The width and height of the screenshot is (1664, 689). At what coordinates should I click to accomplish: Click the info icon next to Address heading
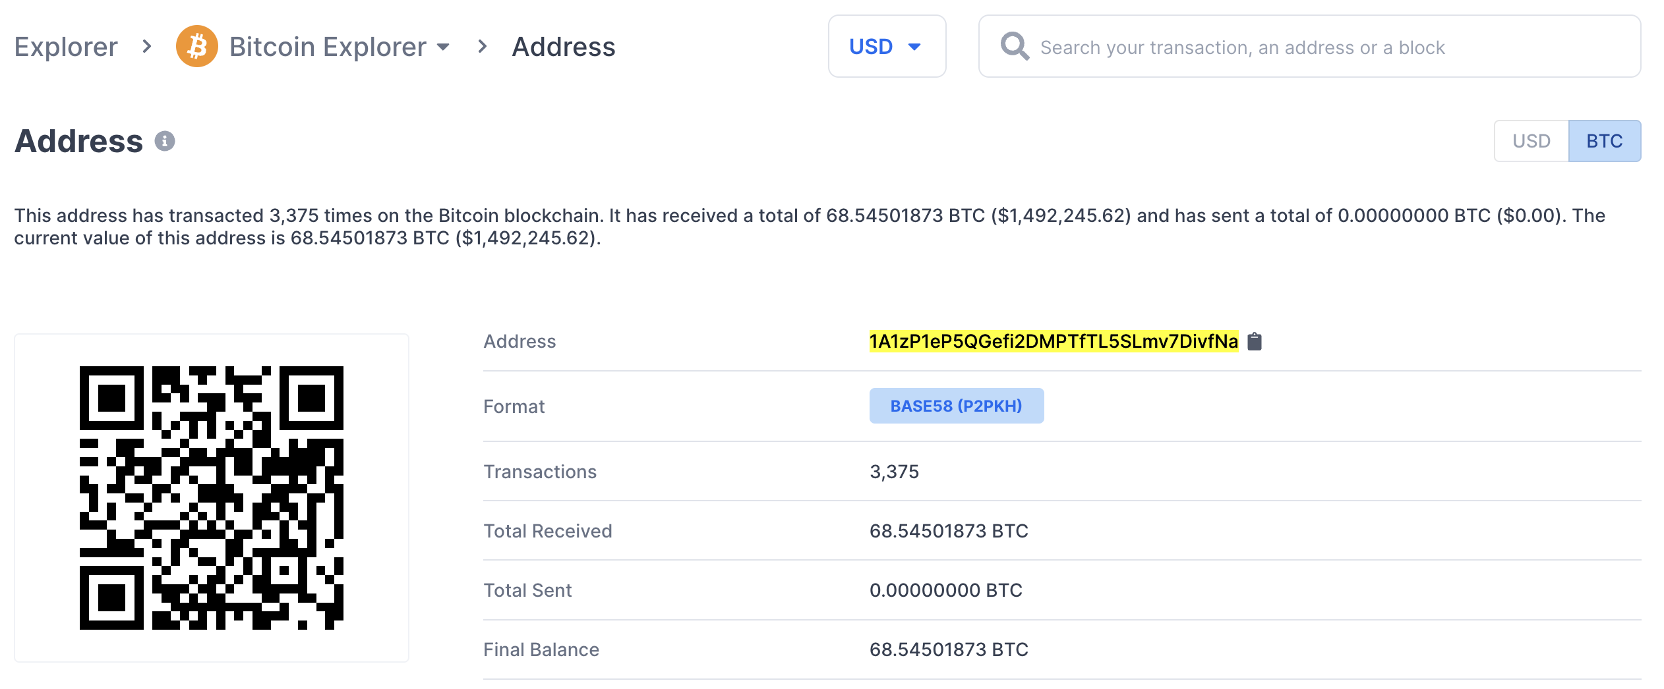164,140
